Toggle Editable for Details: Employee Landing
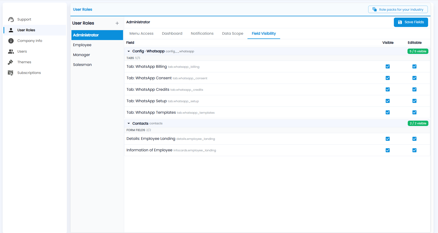The height and width of the screenshot is (233, 438). [x=414, y=139]
